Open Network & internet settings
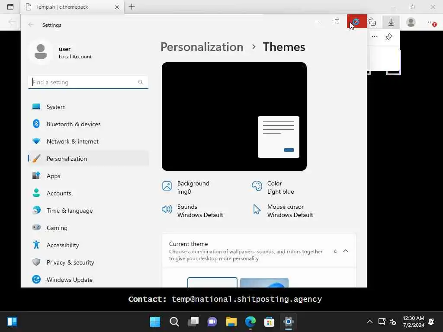Screen dimensions: 443x332 click(88, 141)
